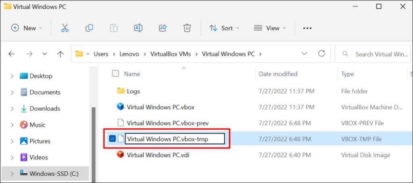This screenshot has width=413, height=183.
Task: Open the Sort dropdown menu
Action: click(224, 28)
